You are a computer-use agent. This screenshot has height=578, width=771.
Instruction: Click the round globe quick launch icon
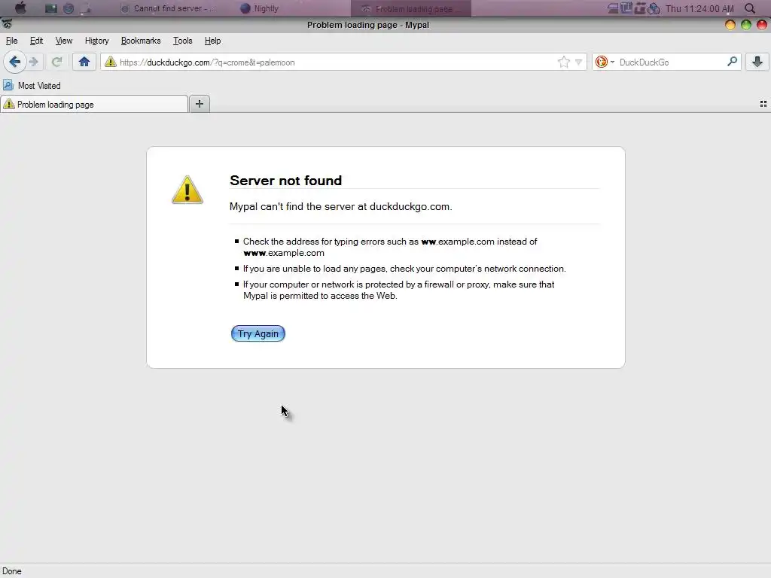69,8
